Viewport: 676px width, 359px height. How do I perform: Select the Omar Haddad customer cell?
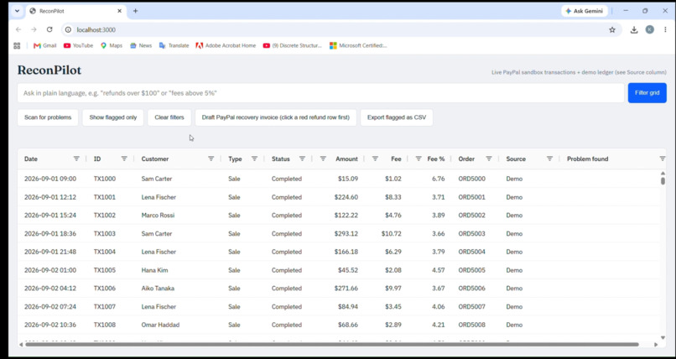point(160,325)
